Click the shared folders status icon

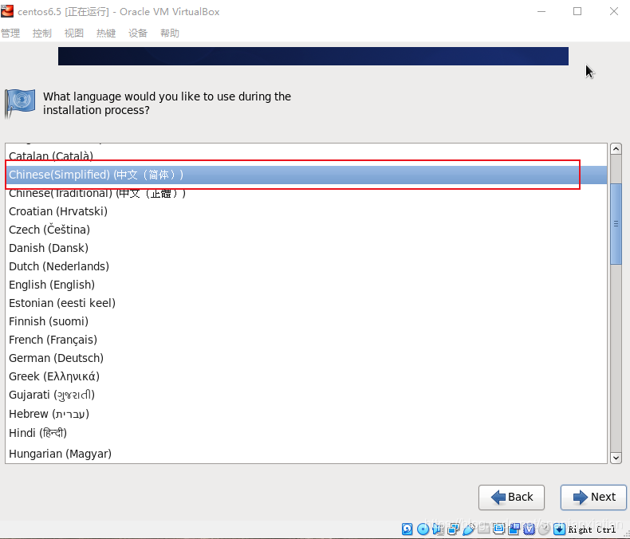point(483,529)
